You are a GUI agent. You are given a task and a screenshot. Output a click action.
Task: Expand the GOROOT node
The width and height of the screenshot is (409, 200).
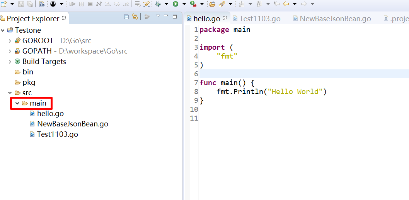(x=10, y=41)
